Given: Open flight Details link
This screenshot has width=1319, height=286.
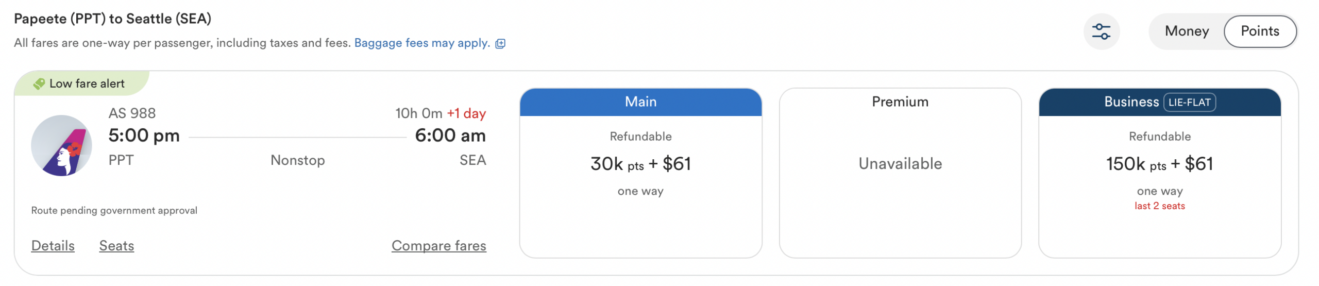Looking at the screenshot, I should (53, 245).
